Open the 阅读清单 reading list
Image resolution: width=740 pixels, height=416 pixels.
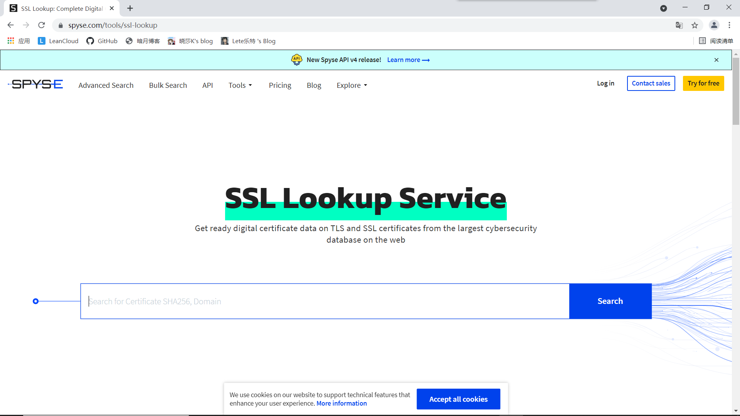pos(716,41)
